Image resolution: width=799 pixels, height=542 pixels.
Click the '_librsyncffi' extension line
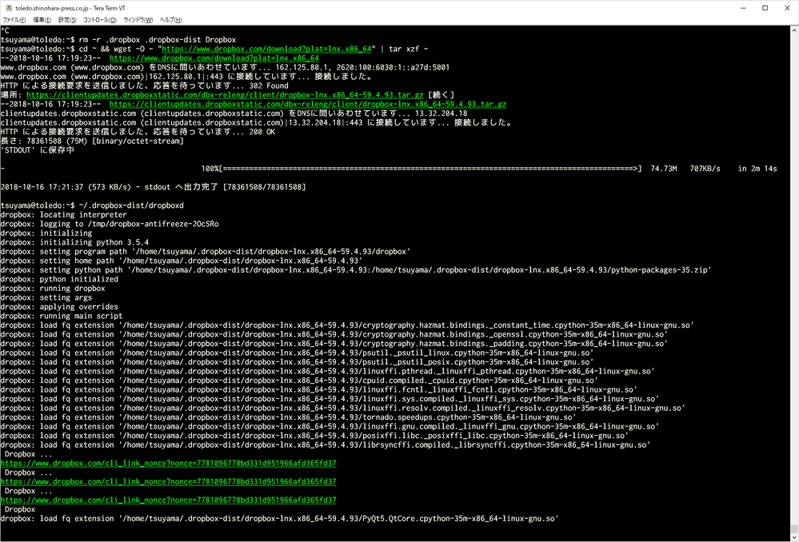point(326,444)
